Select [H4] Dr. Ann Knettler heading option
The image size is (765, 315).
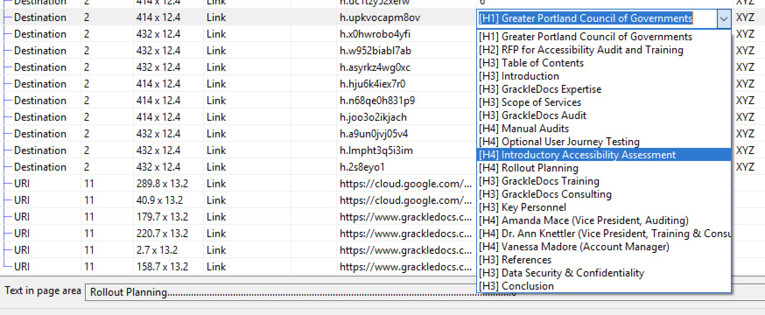point(604,234)
